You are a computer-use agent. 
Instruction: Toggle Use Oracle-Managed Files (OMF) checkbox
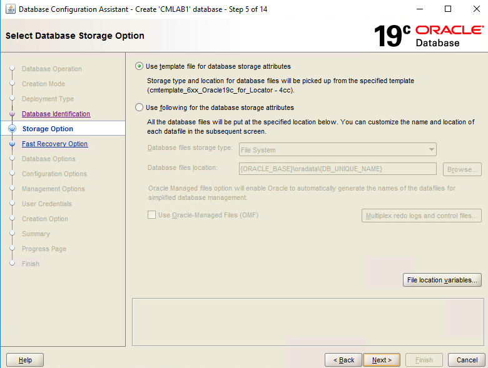tap(151, 215)
